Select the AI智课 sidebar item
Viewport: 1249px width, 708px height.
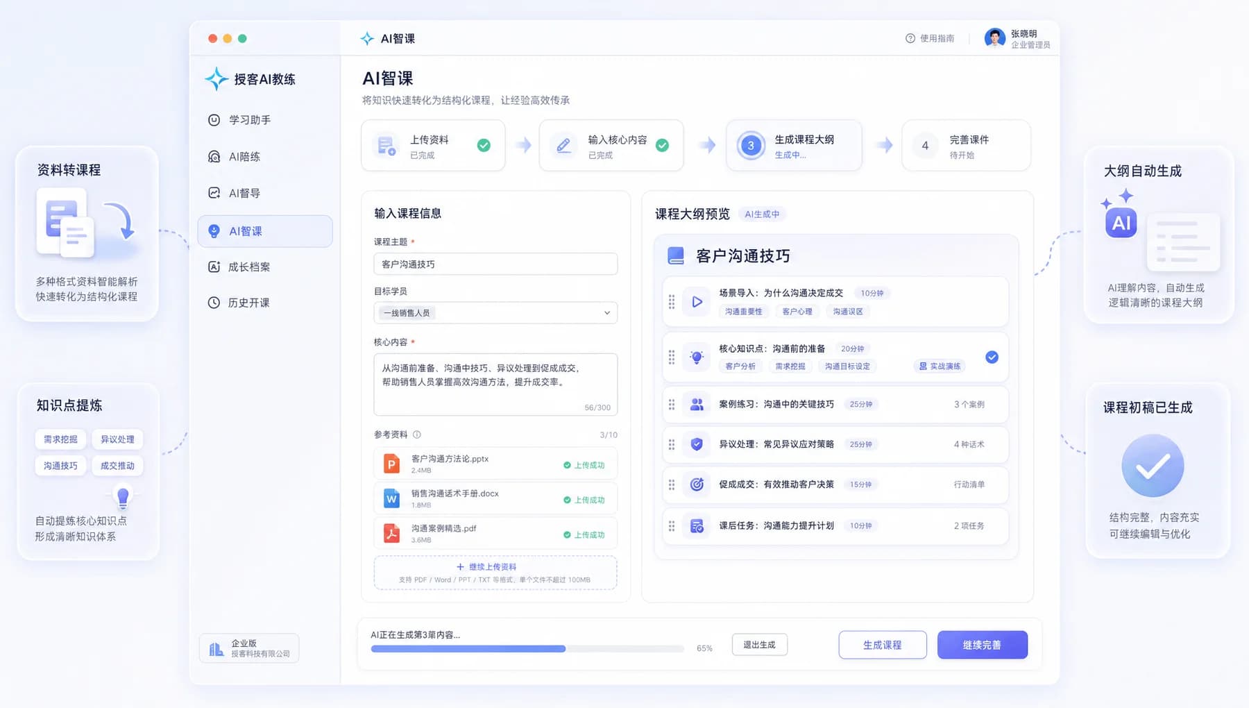265,231
